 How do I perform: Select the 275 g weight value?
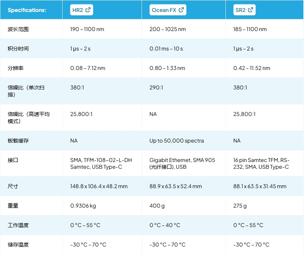[240, 206]
